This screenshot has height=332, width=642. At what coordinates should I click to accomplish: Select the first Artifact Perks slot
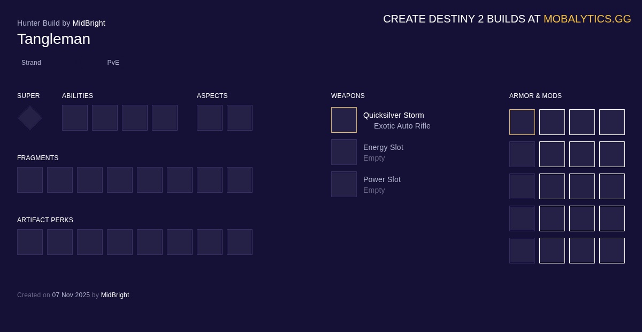coord(30,242)
